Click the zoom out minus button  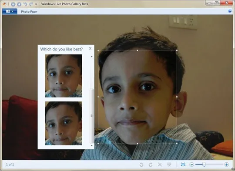191,164
